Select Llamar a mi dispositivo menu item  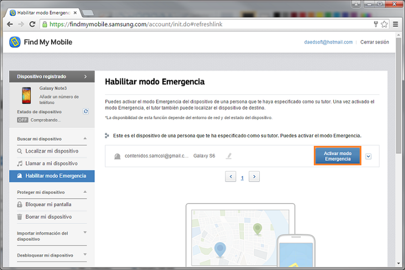pos(52,164)
